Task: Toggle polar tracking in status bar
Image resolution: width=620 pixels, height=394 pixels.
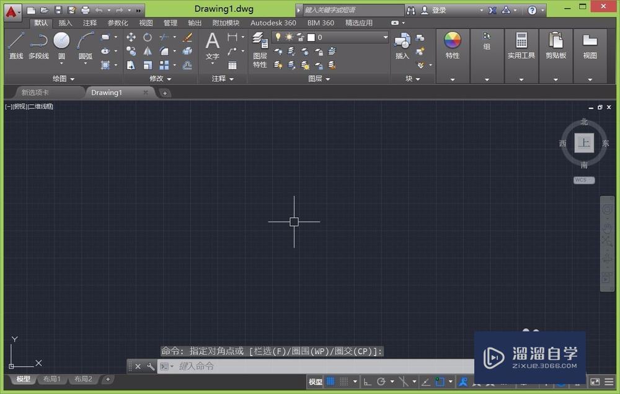Action: 381,382
